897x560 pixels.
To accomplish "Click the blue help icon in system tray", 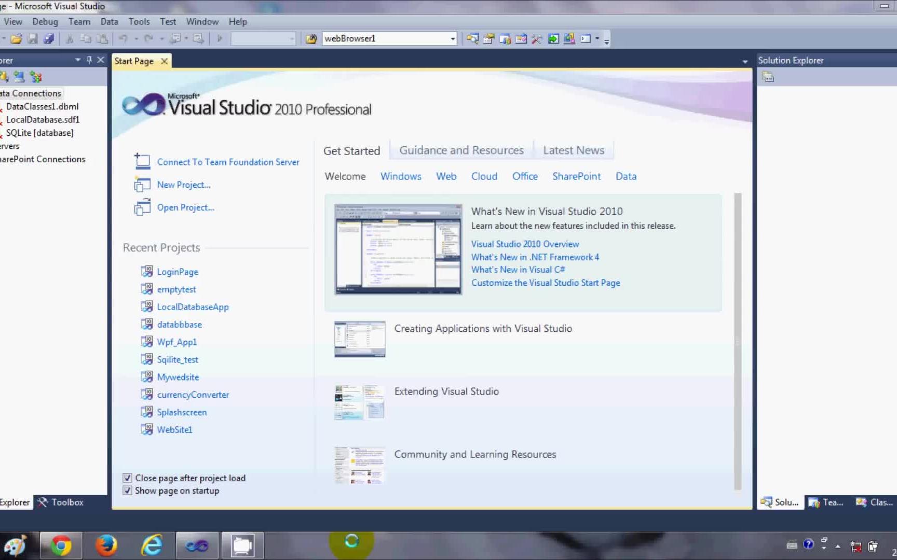I will 808,544.
